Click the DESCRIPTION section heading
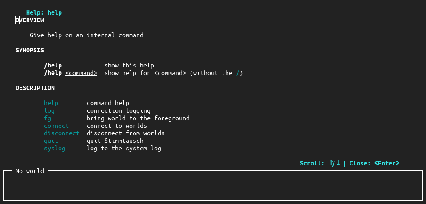426x204 pixels. point(35,88)
